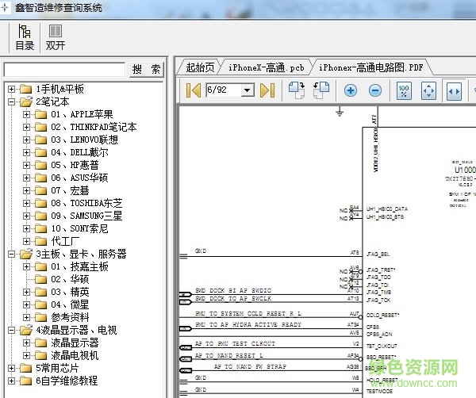Zoom in with the plus icon
Viewport: 476px width, 398px height.
point(351,90)
